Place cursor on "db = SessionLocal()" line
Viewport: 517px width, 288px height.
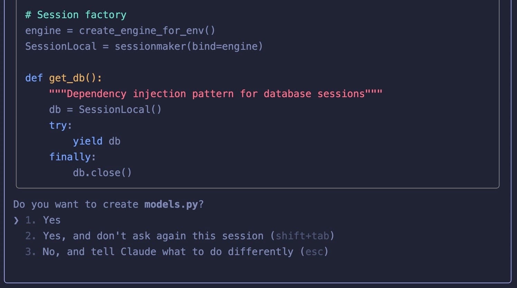(x=105, y=110)
